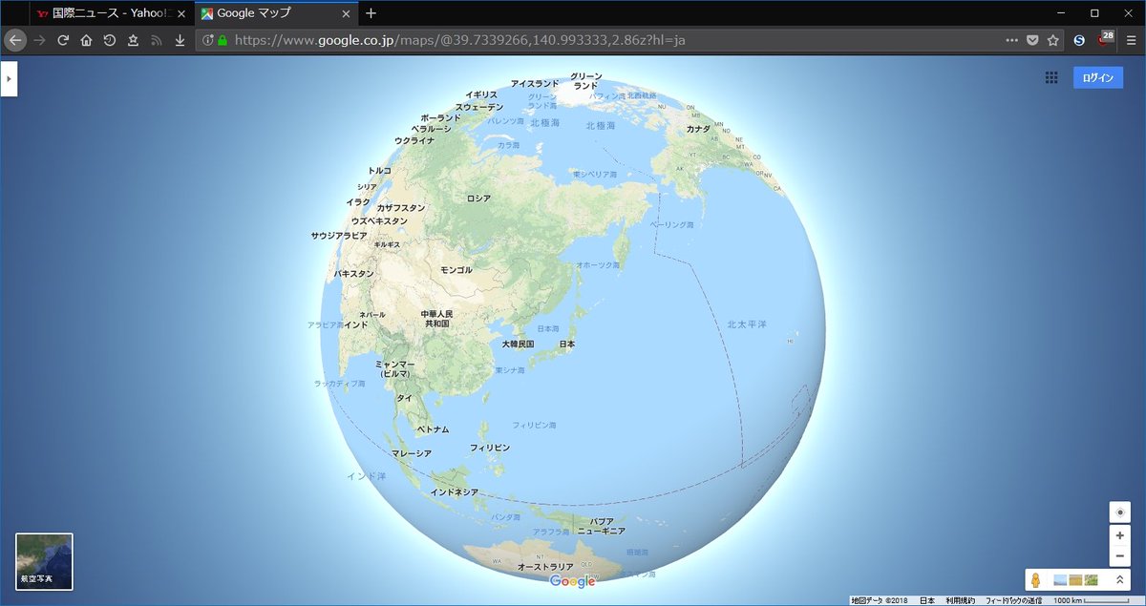The image size is (1146, 606).
Task: Pick up the Street View pegman
Action: [x=1035, y=579]
